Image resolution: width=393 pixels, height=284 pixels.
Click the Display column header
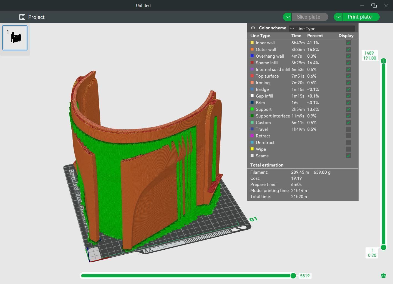pyautogui.click(x=346, y=36)
